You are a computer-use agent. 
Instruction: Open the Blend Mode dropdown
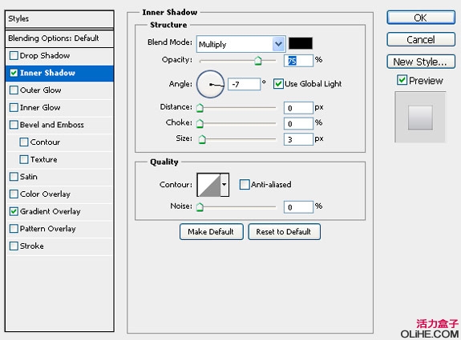tap(241, 44)
